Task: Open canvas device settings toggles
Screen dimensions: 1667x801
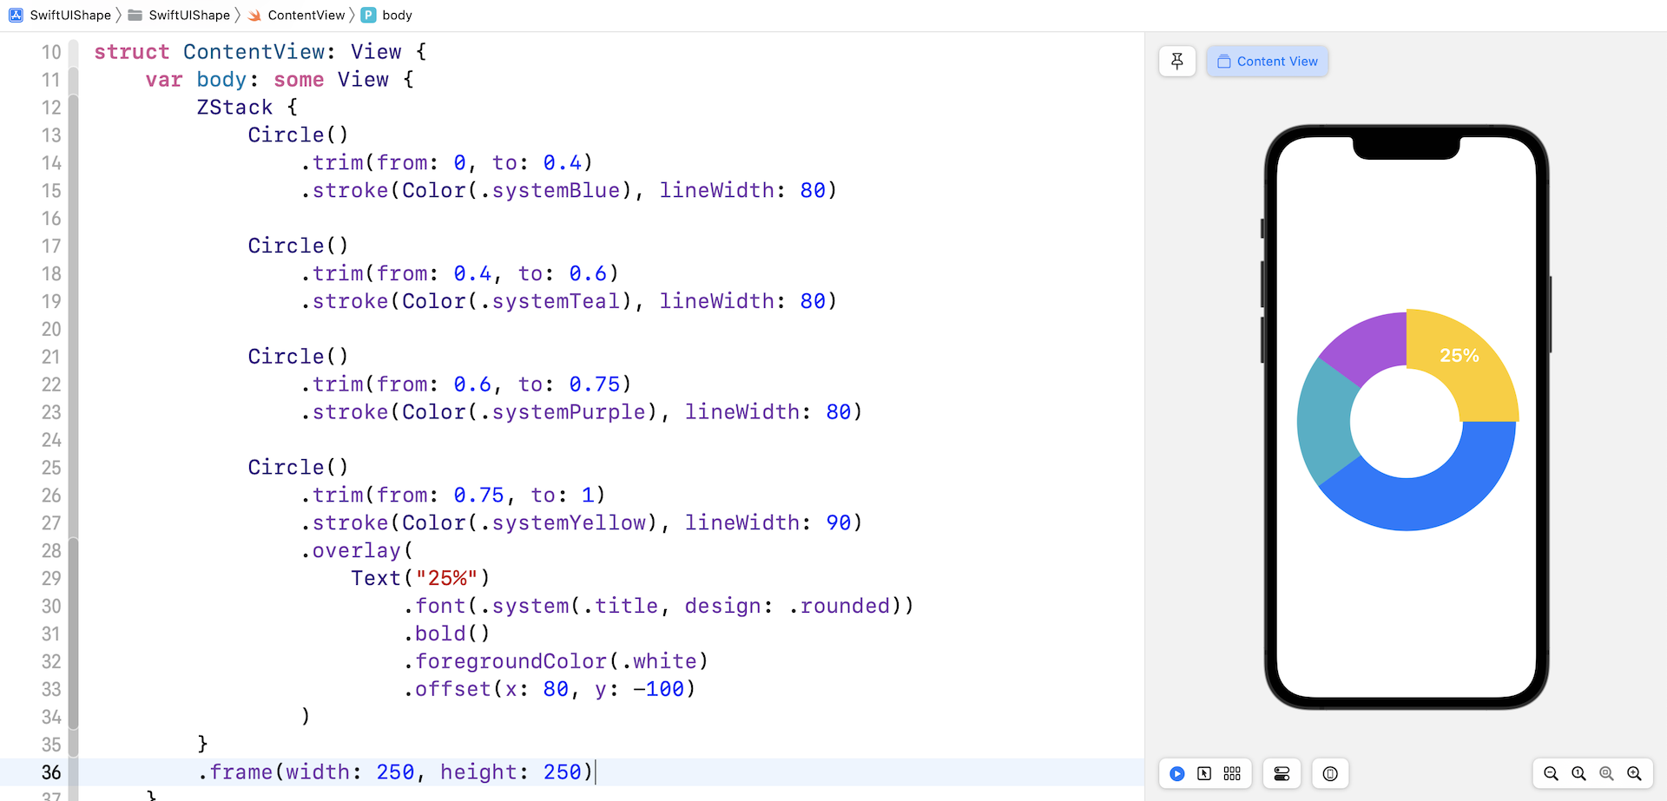Action: (1282, 773)
